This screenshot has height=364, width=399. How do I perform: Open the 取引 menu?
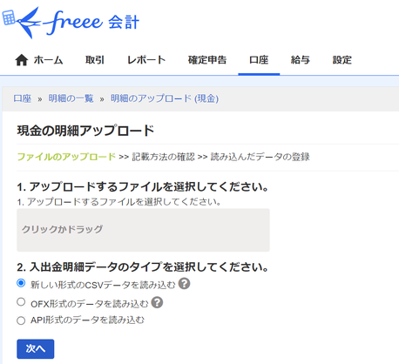(x=95, y=60)
